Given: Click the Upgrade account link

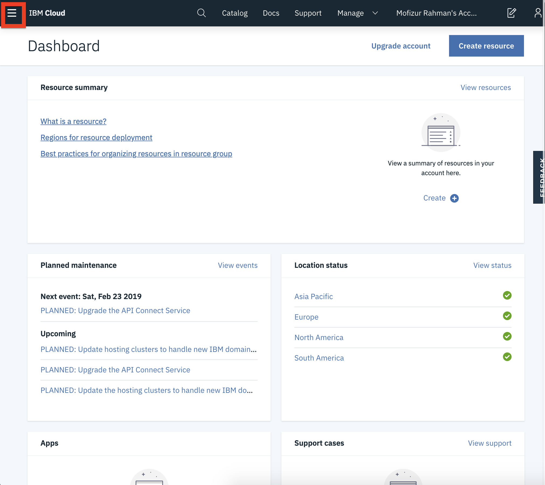Looking at the screenshot, I should click(x=401, y=46).
